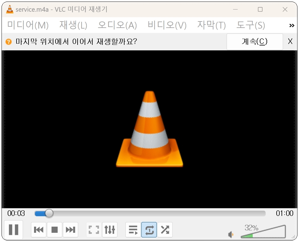299x242 pixels.
Task: Adjust the volume slider at 32%
Action: [263, 232]
